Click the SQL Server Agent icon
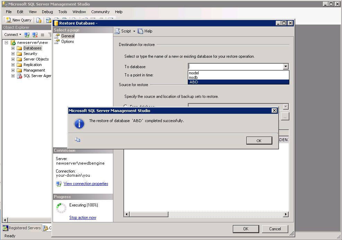Screen dimensions: 342x240 click(x=19, y=76)
